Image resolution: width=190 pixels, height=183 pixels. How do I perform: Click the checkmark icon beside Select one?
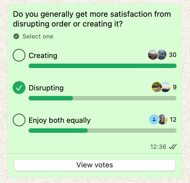pos(16,36)
